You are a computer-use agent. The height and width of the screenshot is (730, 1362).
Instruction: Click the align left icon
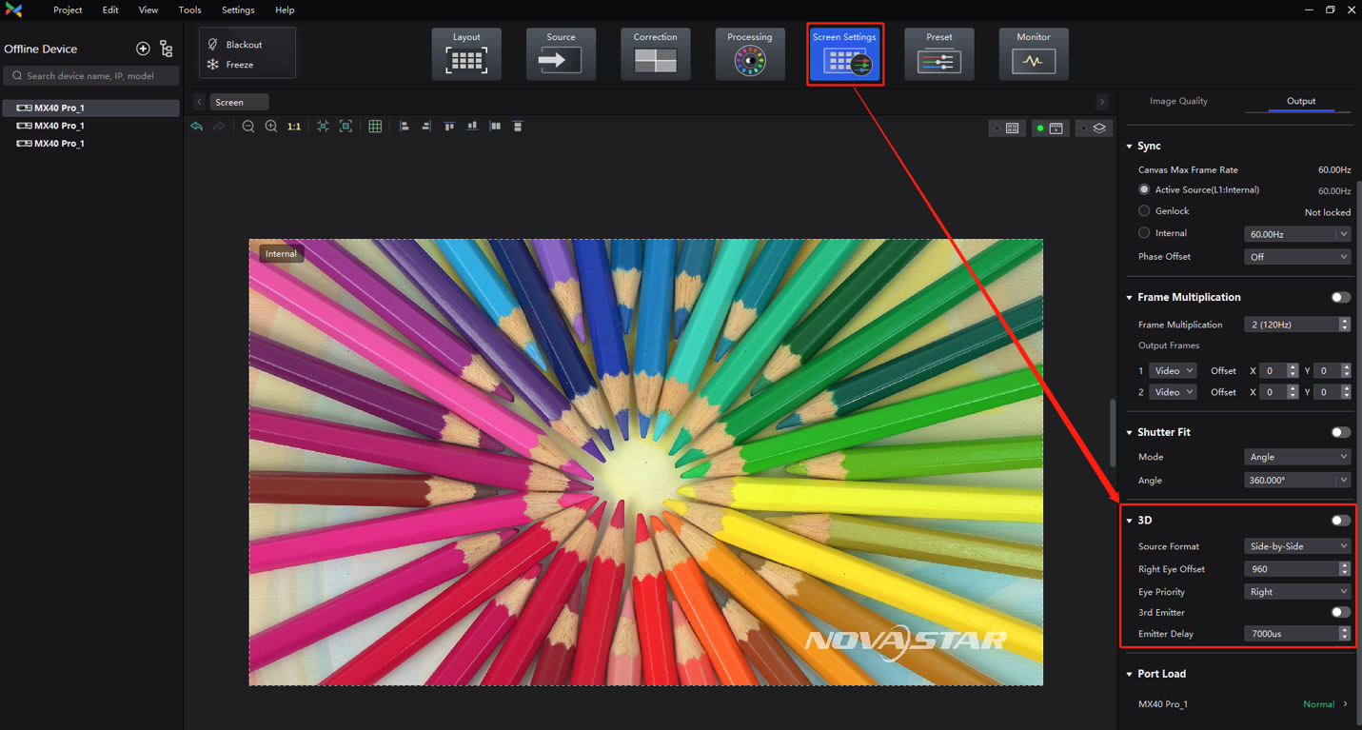point(405,127)
